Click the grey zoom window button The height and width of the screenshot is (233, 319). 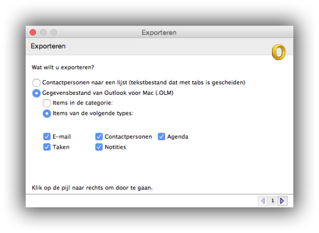(x=54, y=32)
